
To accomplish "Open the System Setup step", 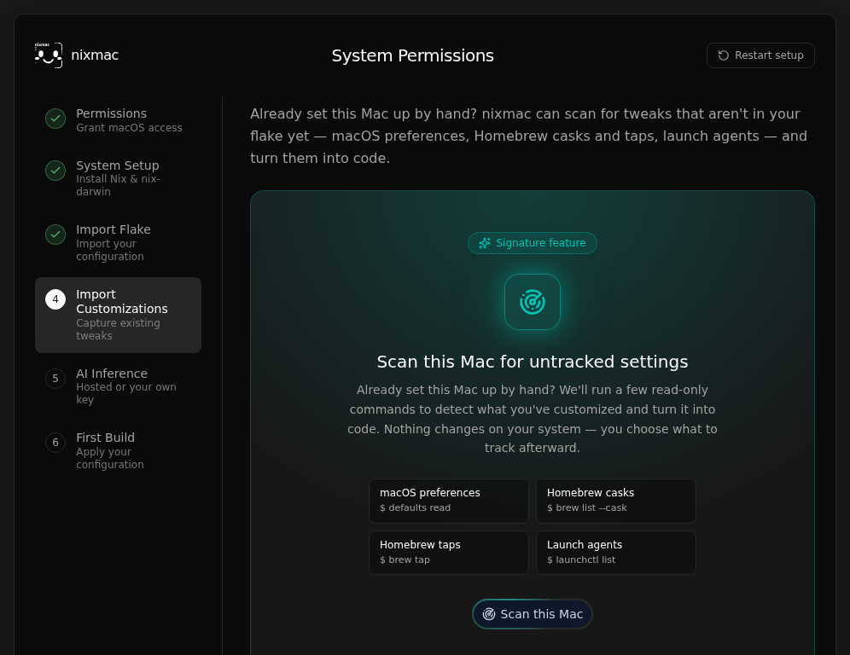I will [118, 177].
